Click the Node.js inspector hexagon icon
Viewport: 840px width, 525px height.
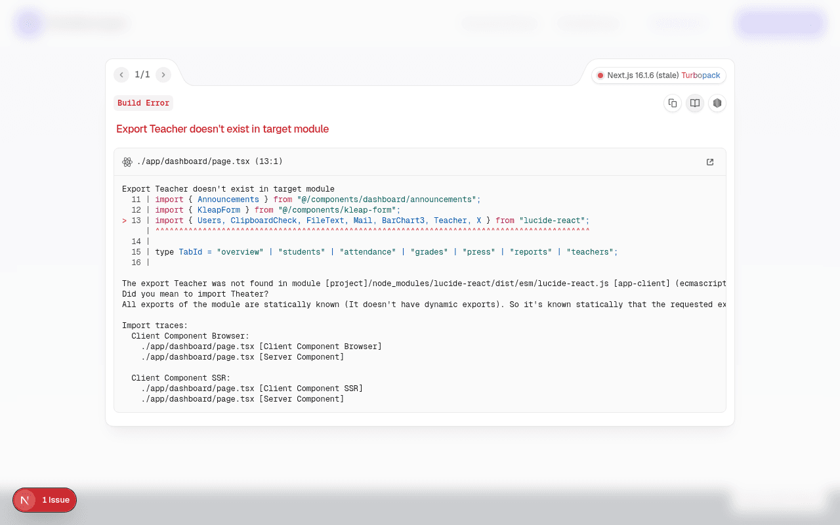click(717, 103)
